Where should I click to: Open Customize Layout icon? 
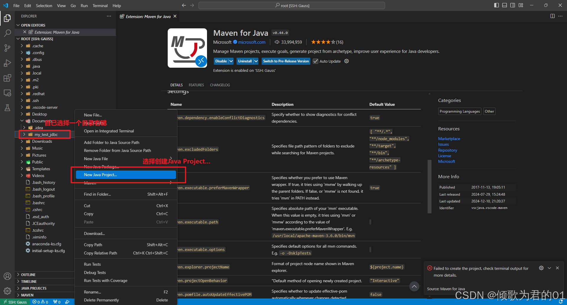[521, 5]
